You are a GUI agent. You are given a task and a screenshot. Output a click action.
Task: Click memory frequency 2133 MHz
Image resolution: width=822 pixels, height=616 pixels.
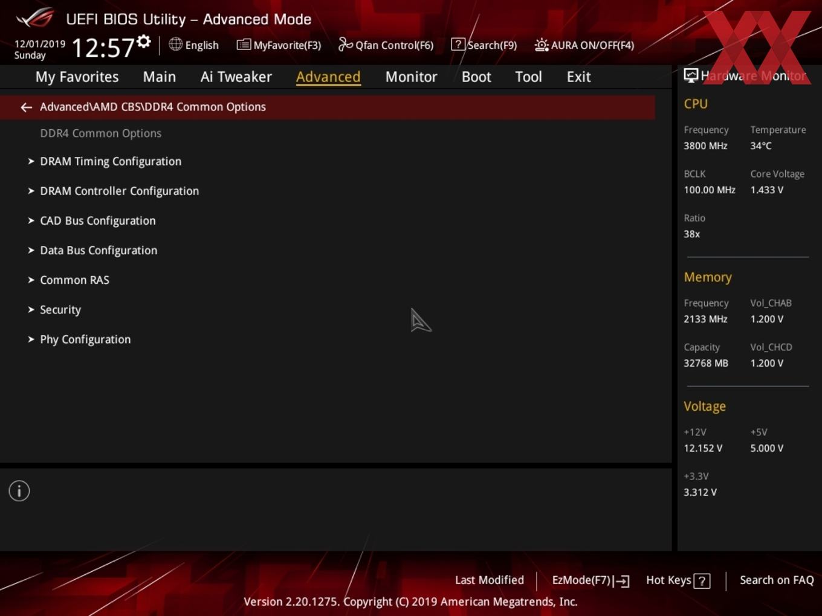tap(705, 319)
